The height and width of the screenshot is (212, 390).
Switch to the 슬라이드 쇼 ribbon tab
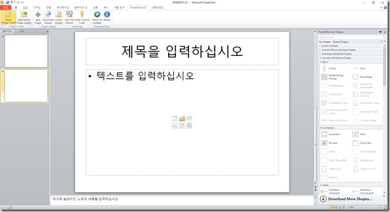point(81,8)
